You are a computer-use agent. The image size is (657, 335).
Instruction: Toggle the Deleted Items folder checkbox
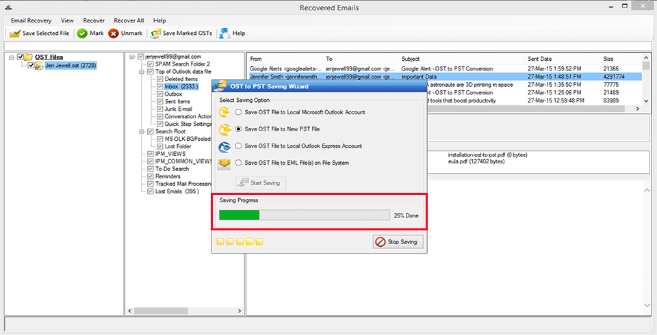point(159,79)
